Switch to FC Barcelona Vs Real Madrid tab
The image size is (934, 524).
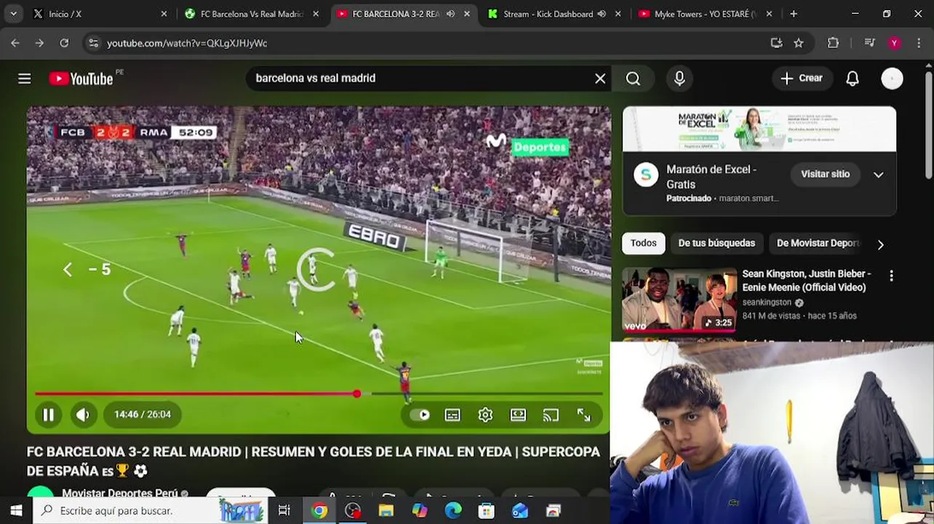click(251, 14)
